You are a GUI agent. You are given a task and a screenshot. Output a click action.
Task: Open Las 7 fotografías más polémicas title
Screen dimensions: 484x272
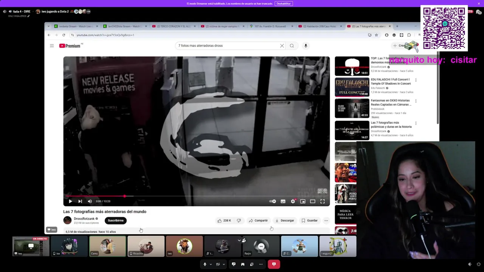click(x=391, y=125)
